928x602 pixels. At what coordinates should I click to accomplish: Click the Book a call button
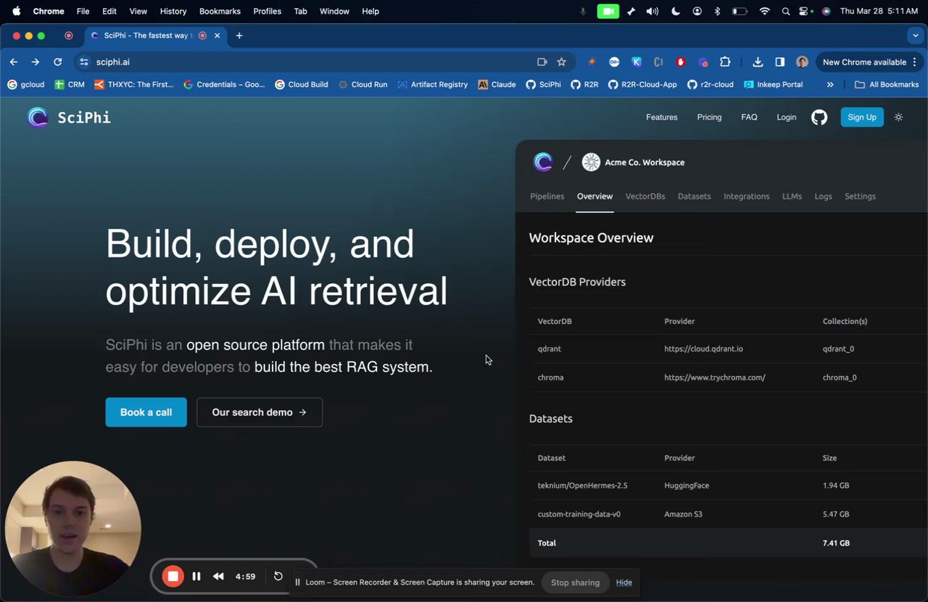(146, 412)
